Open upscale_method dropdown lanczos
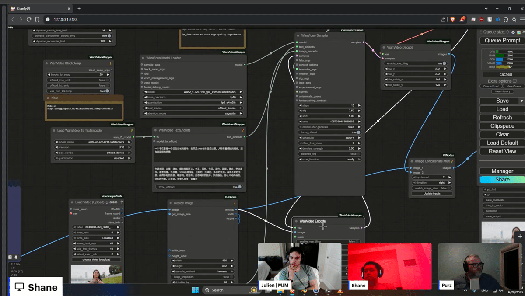The height and width of the screenshot is (296, 525). pos(202,272)
